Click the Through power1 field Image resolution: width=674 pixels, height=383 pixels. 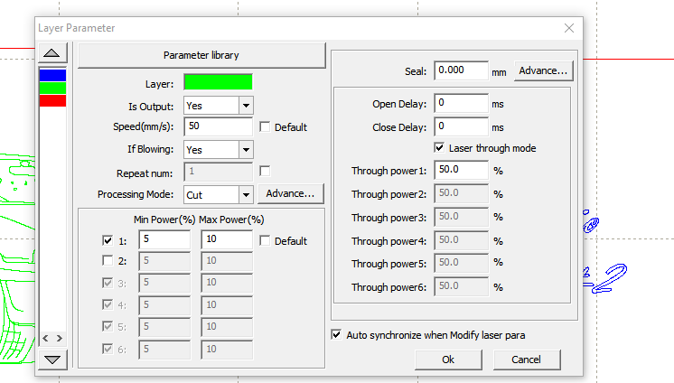461,170
